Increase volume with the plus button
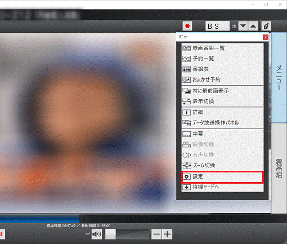This screenshot has width=287, height=244. [167, 234]
